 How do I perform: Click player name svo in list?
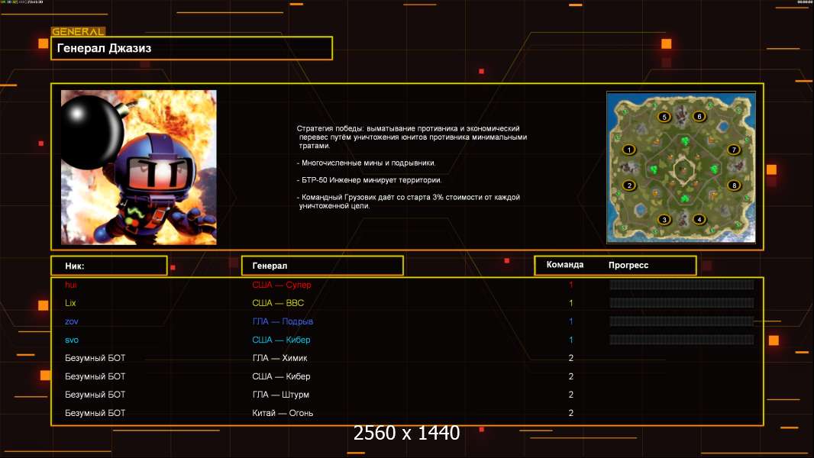click(72, 340)
